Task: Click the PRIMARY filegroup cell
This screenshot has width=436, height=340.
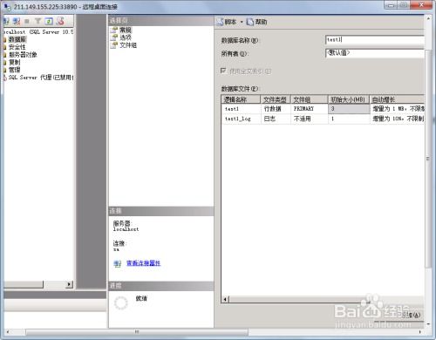Action: tap(310, 109)
